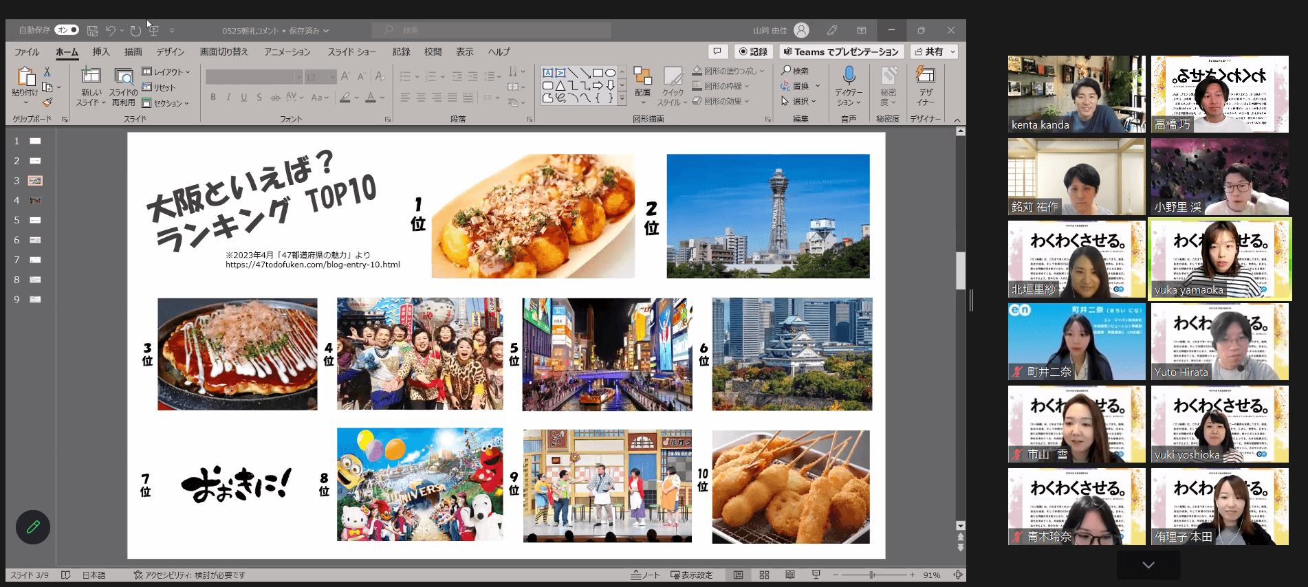The width and height of the screenshot is (1308, 587).
Task: Click the Format Painter brush icon
Action: pyautogui.click(x=47, y=102)
